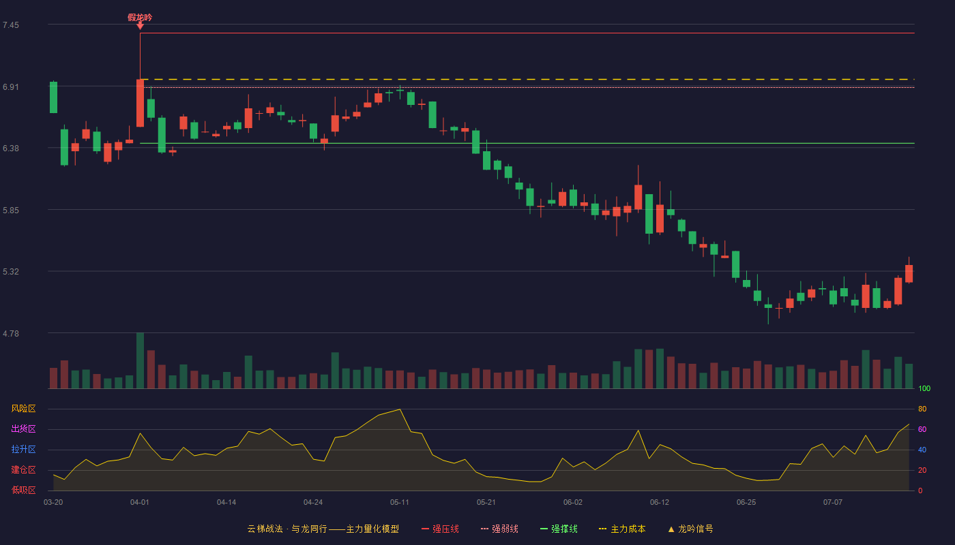
Task: Toggle the 主力成本 legend item
Action: click(x=622, y=529)
